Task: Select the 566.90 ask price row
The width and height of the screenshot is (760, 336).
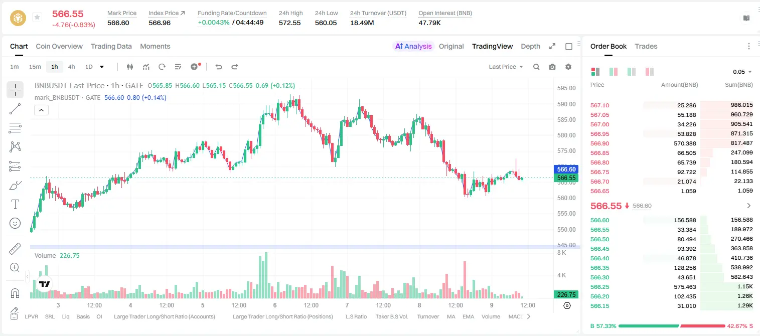Action: tap(672, 143)
